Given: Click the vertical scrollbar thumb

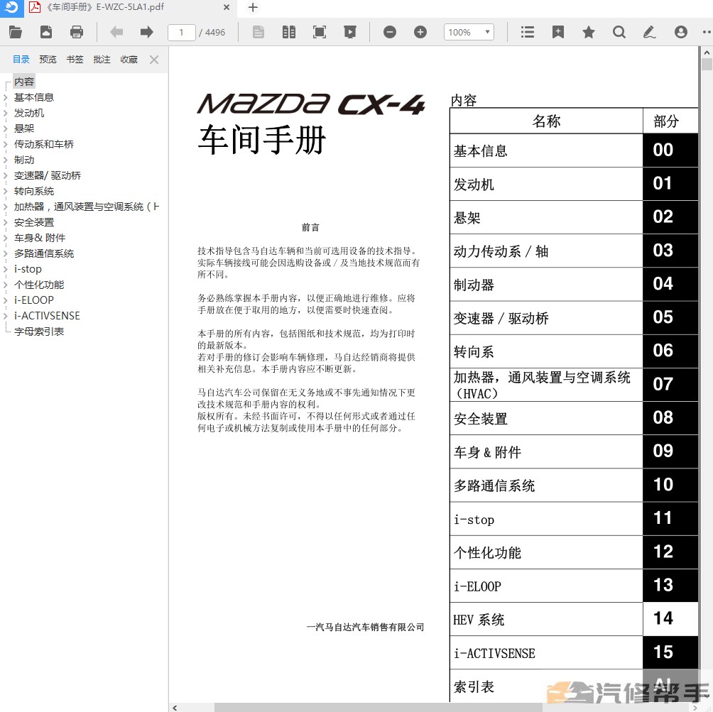Looking at the screenshot, I should coord(707,64).
